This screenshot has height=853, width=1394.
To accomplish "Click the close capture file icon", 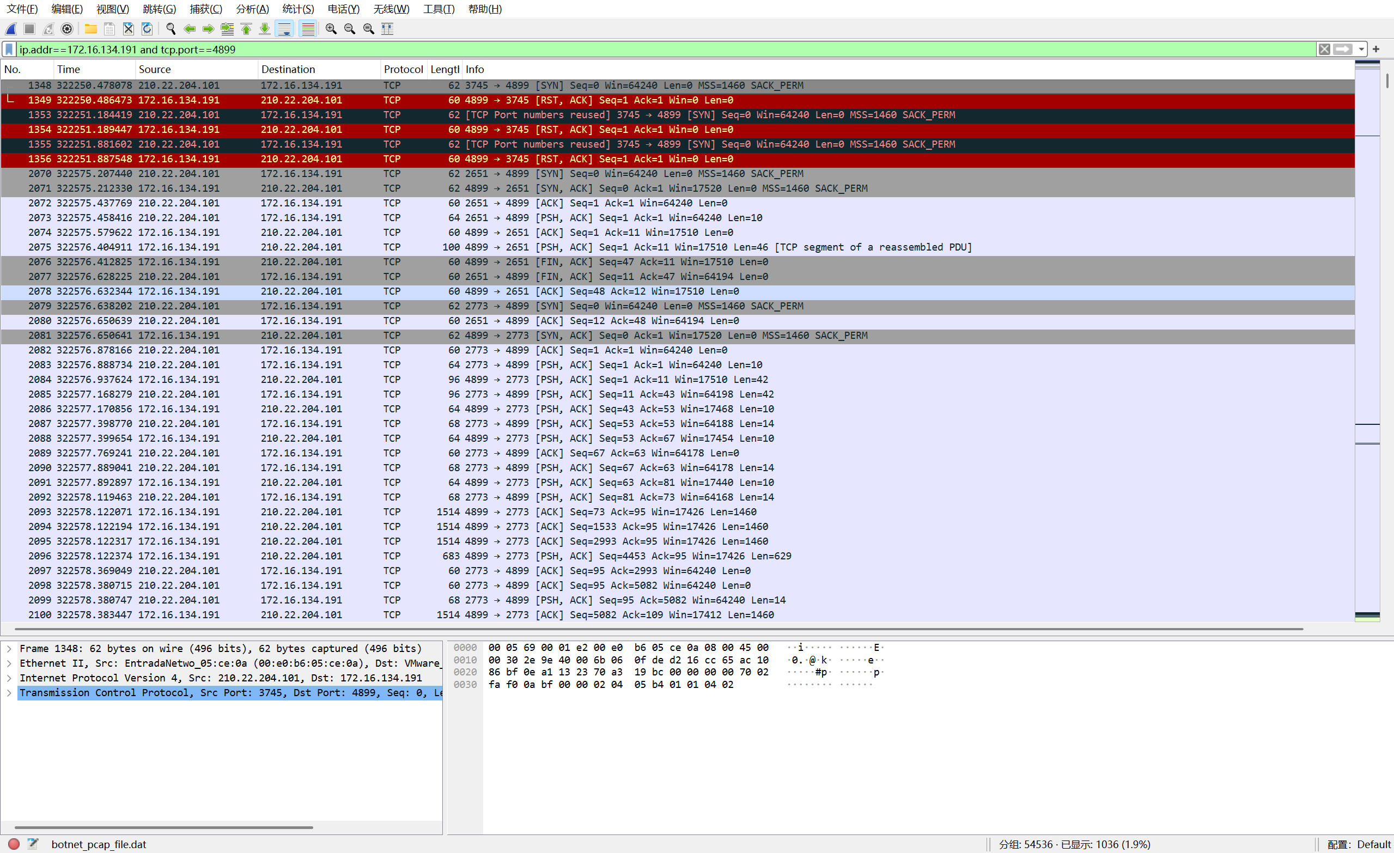I will click(x=129, y=29).
